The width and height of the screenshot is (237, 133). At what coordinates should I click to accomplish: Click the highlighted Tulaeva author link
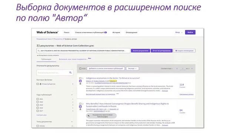[113, 81]
